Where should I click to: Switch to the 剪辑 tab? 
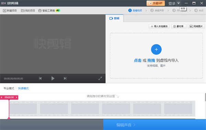[x=114, y=18]
